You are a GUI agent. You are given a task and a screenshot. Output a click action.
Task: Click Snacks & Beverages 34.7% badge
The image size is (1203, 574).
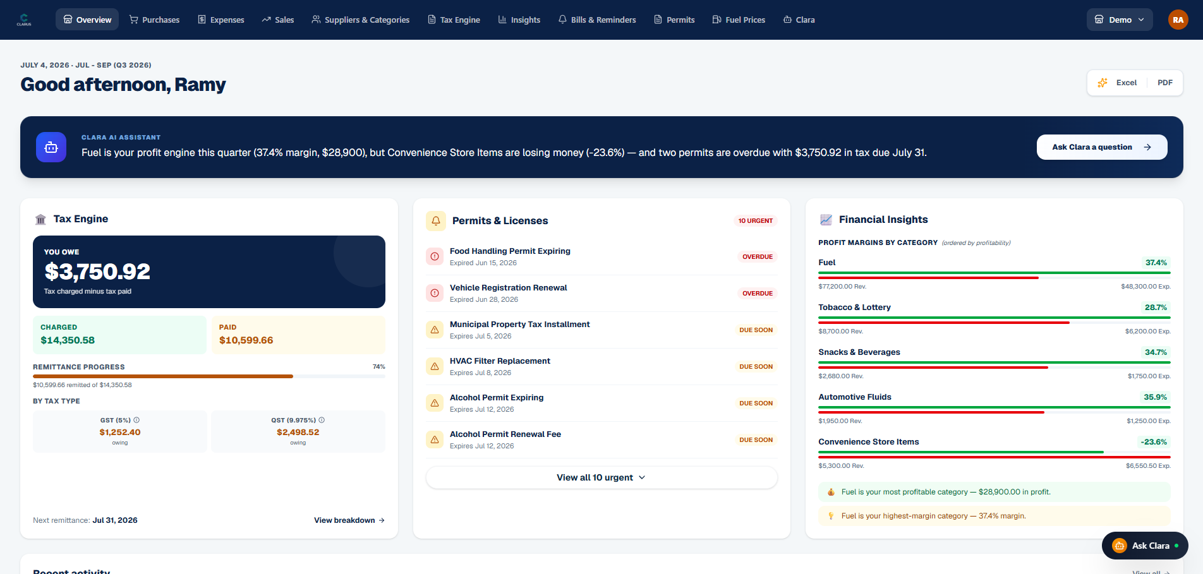coord(1156,352)
